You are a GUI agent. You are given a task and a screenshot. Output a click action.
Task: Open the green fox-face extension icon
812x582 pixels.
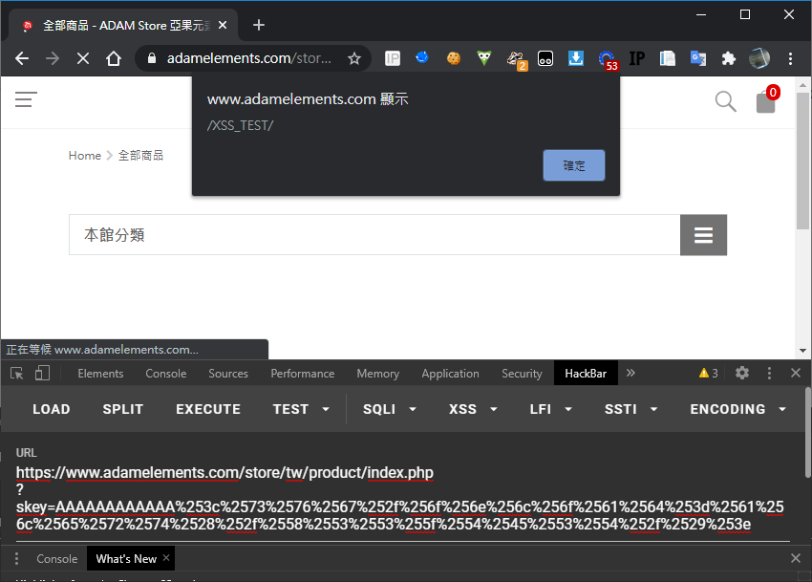pyautogui.click(x=484, y=58)
